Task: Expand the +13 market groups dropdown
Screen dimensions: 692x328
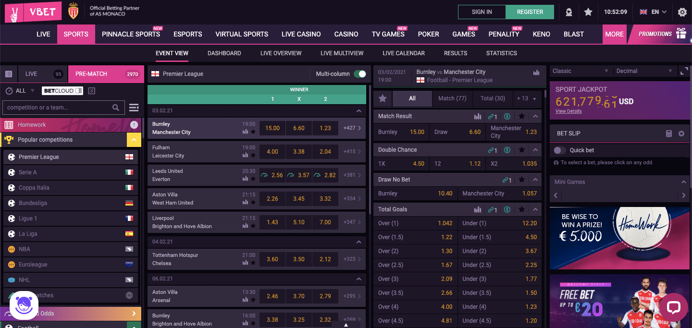Action: pyautogui.click(x=527, y=98)
